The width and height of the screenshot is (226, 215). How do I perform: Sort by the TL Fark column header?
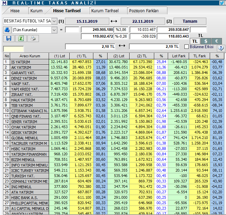(200, 56)
